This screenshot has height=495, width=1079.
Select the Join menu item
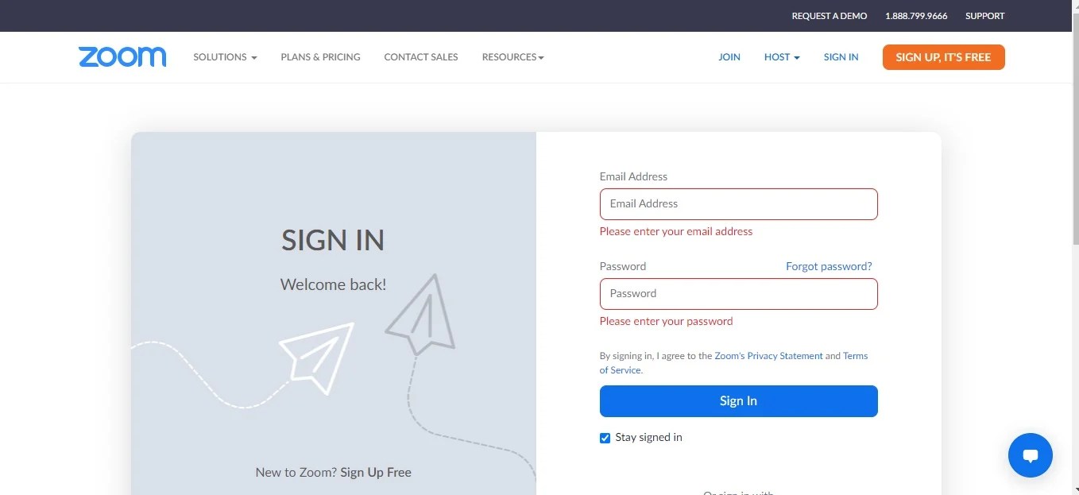729,56
